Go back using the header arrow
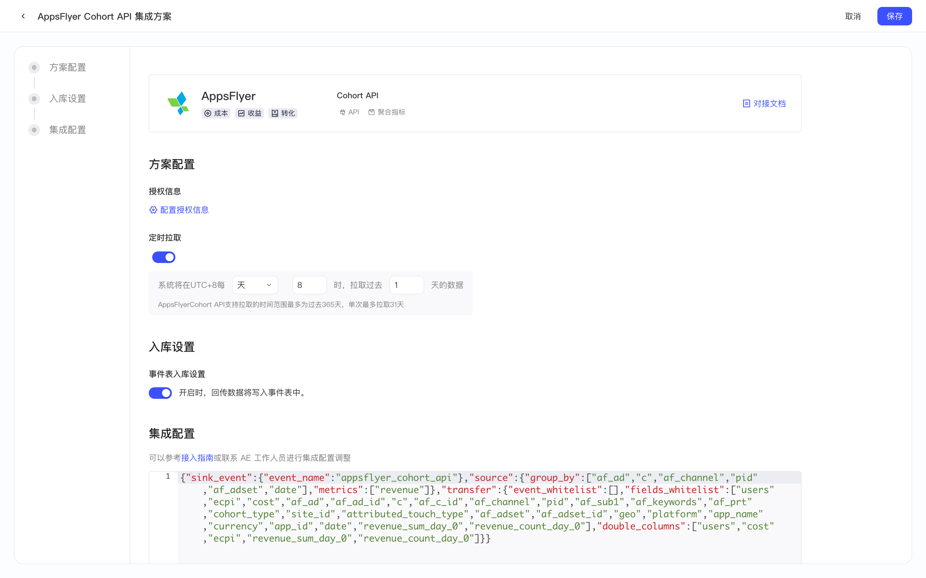The width and height of the screenshot is (926, 578). click(23, 16)
